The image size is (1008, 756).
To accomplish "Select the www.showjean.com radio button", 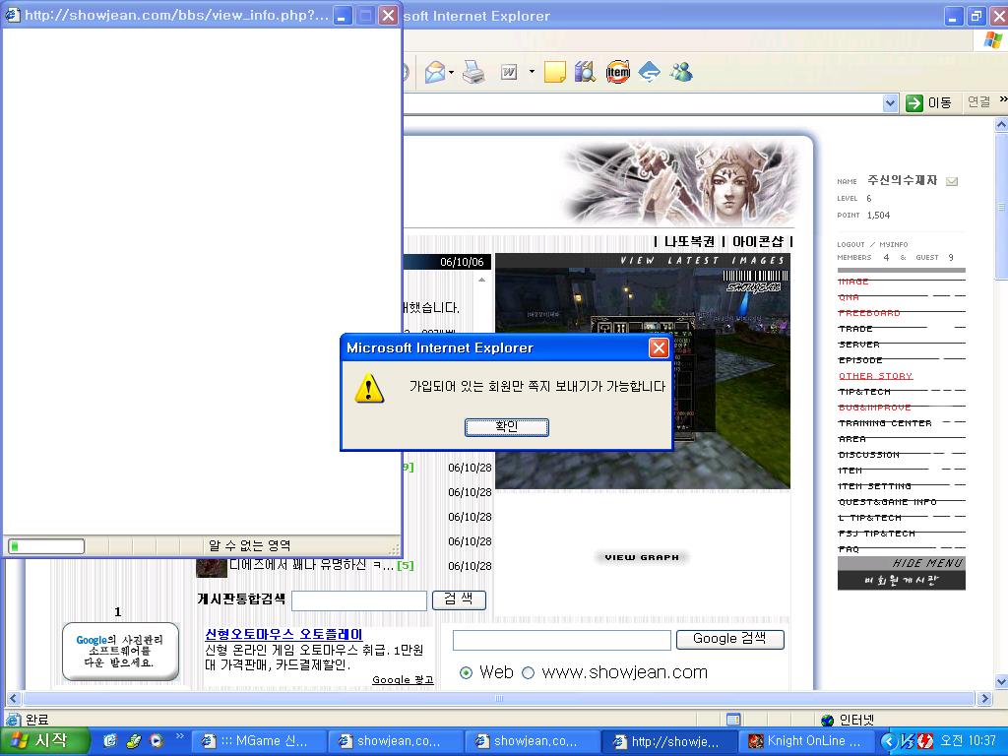I will click(528, 673).
